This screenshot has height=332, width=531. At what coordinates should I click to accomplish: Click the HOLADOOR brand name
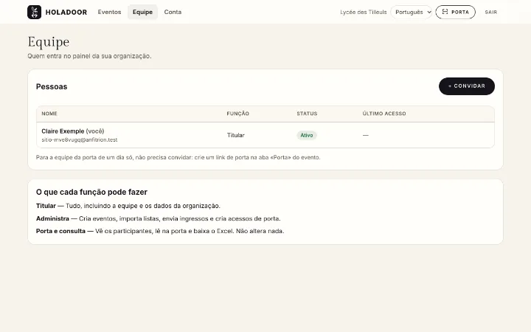(x=66, y=13)
